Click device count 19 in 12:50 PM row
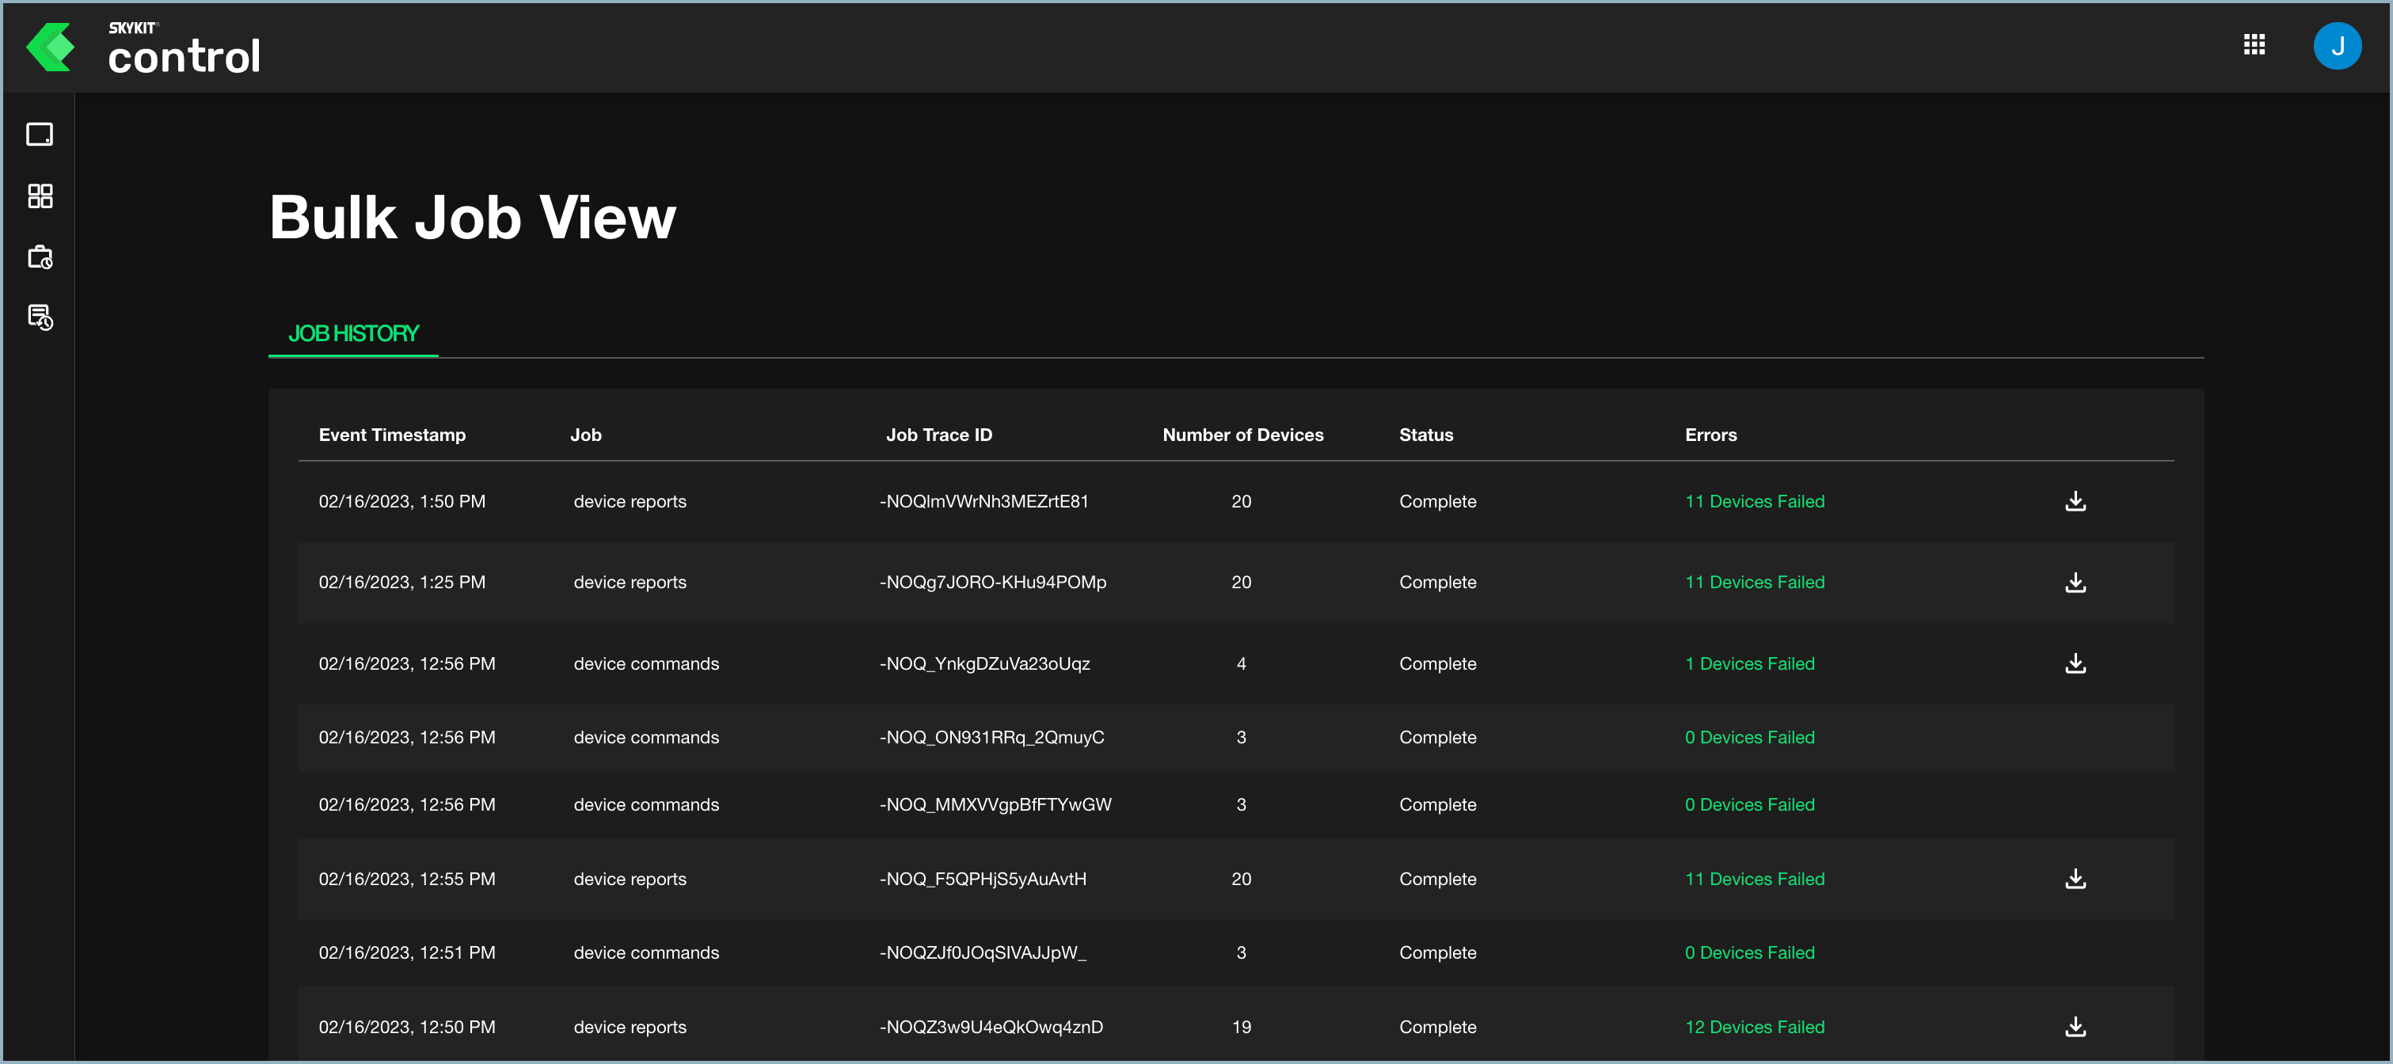Viewport: 2393px width, 1064px height. pos(1242,1027)
